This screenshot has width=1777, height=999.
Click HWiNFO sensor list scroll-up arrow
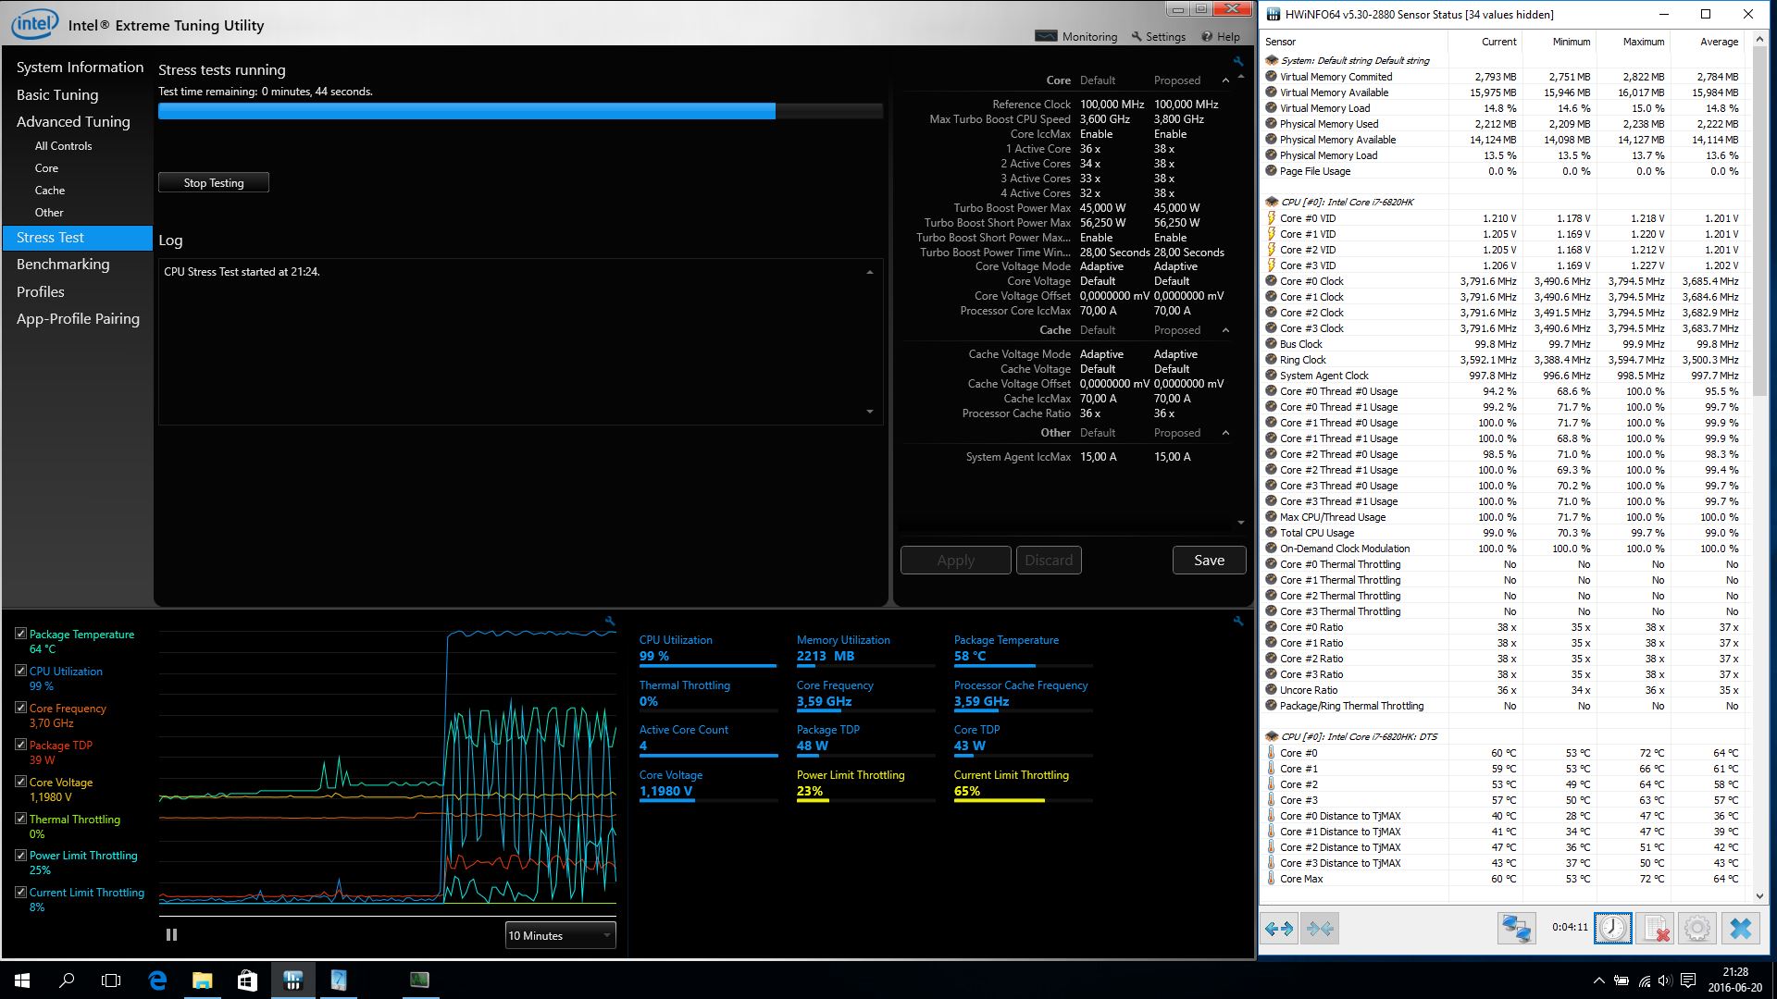(x=1760, y=40)
